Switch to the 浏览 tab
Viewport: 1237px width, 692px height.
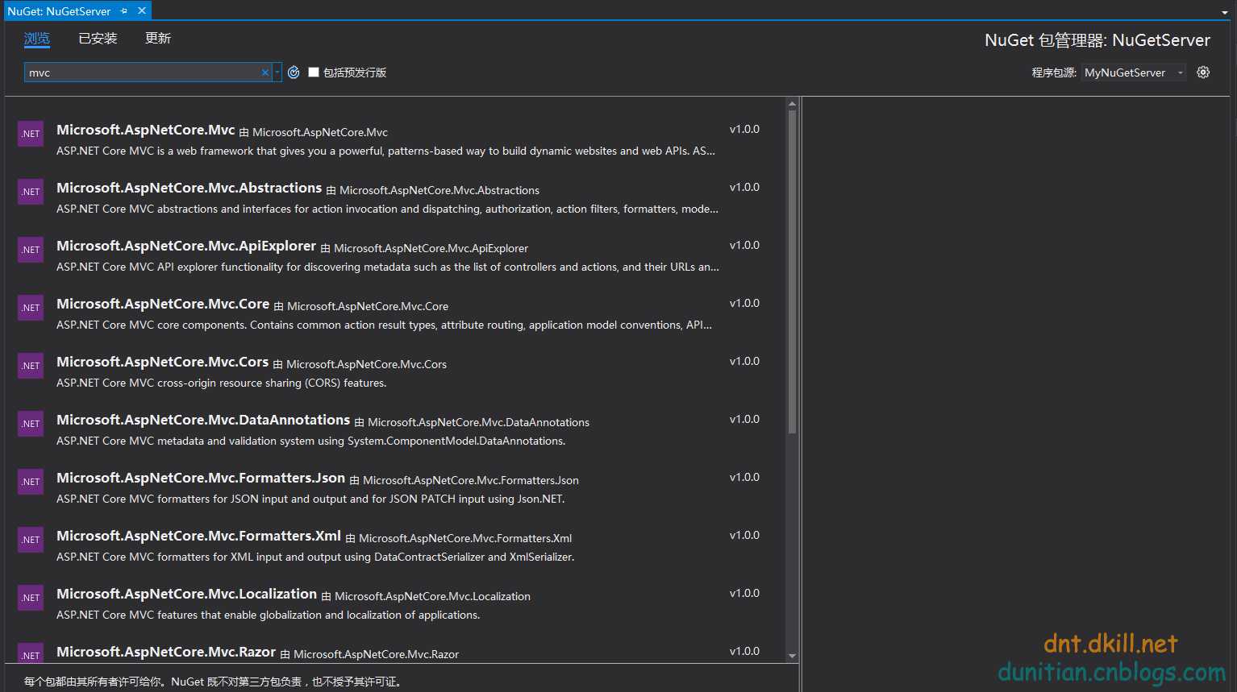coord(37,39)
